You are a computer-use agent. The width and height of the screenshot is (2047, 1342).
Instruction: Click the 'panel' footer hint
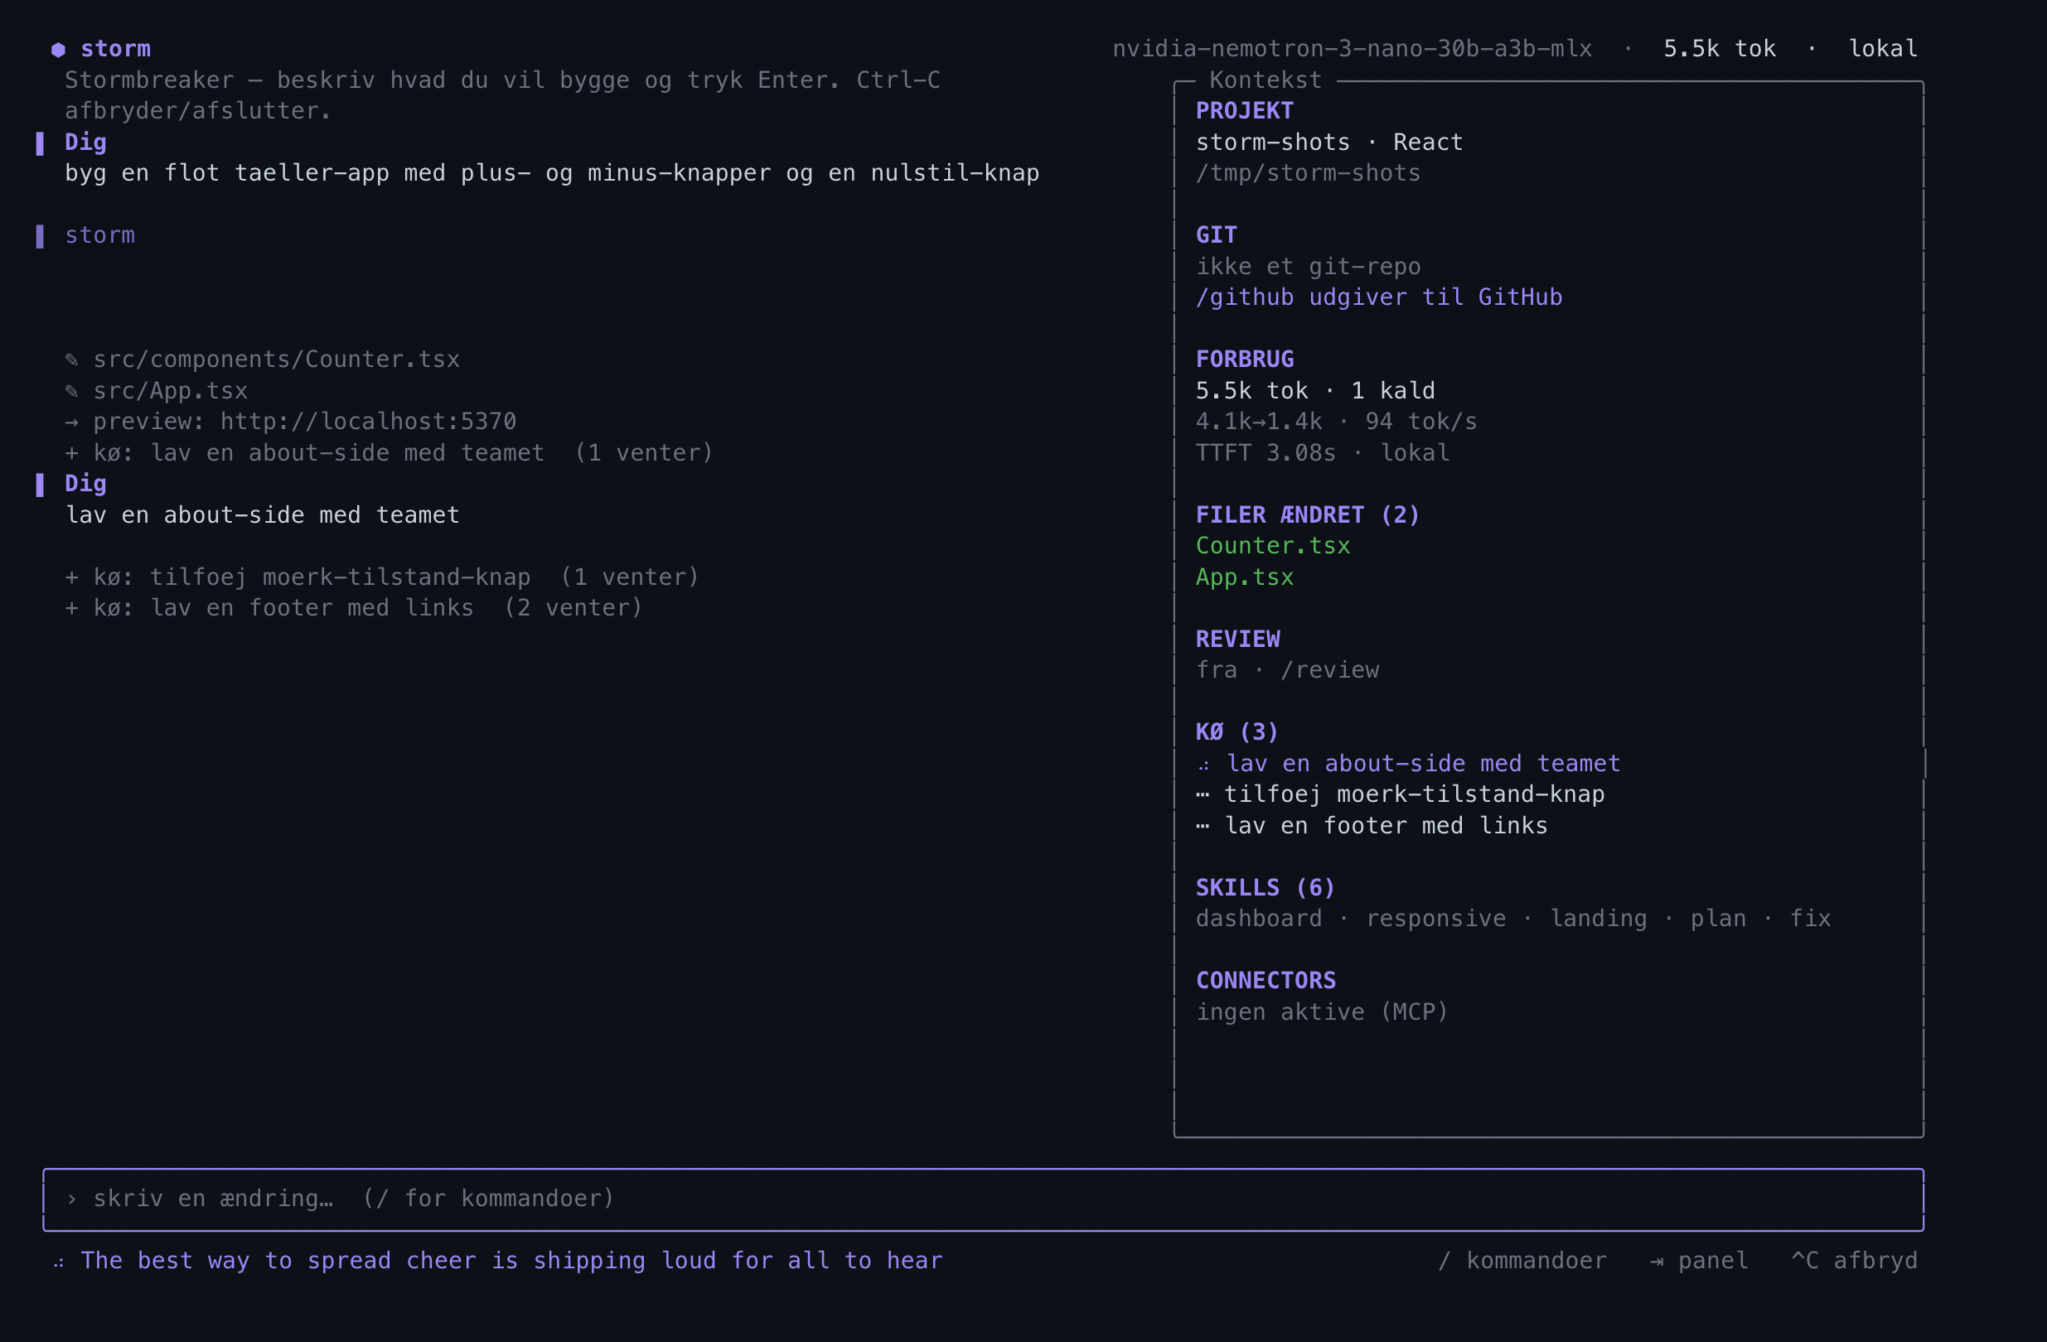pyautogui.click(x=1713, y=1261)
